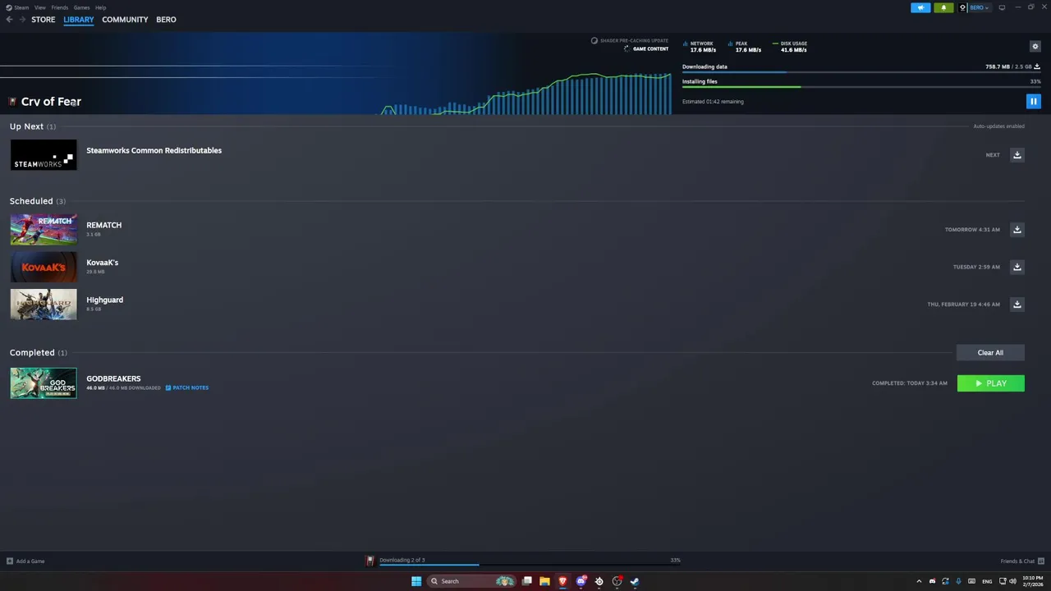Screen dimensions: 1051x591
Task: Click the Tuesday 2:59 AM schedule text
Action: (x=976, y=267)
